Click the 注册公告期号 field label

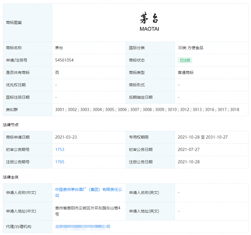(18, 162)
